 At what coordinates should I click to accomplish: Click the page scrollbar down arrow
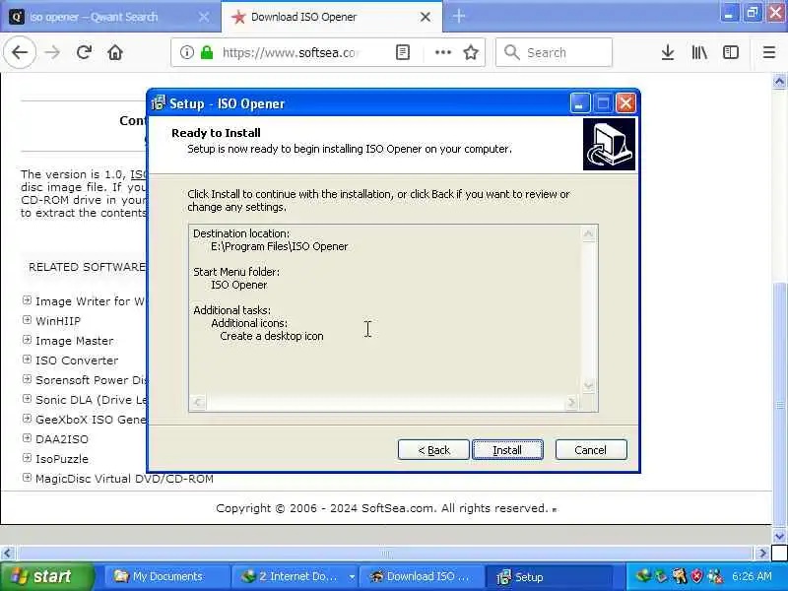coord(779,536)
